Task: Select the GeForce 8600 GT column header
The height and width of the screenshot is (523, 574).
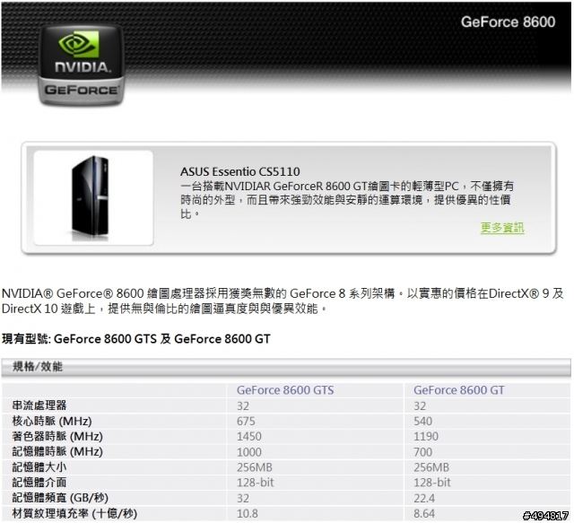Action: [x=458, y=390]
